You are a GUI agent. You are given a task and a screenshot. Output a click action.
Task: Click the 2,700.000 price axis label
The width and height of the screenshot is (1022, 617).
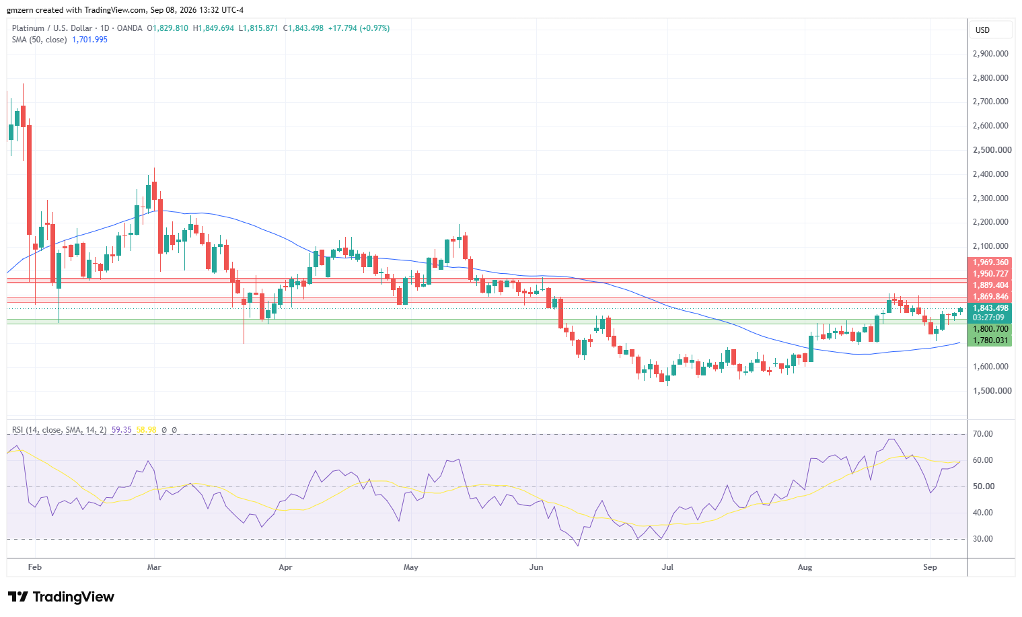990,102
